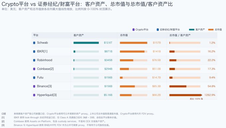
Task: Click the 16.2% ratio for IBKR
Action: 211,52
